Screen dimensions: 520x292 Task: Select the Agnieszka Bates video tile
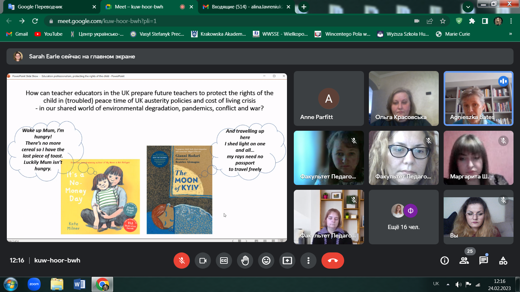[478, 99]
